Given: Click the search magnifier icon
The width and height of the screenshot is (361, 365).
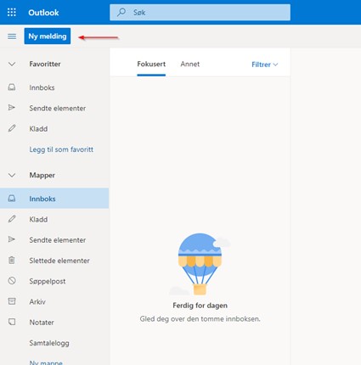Looking at the screenshot, I should (121, 12).
